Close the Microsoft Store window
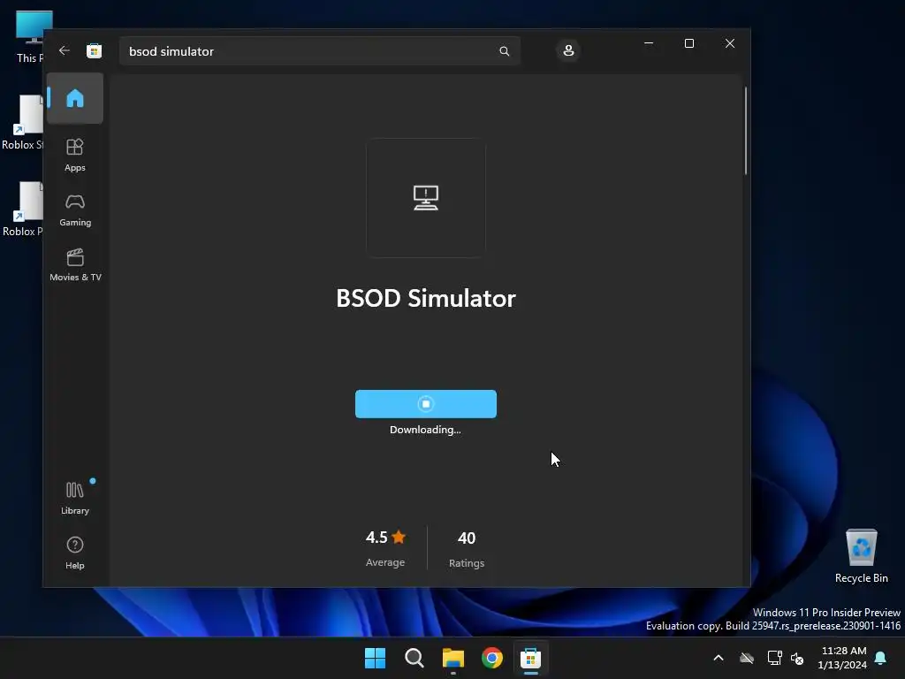 (730, 43)
